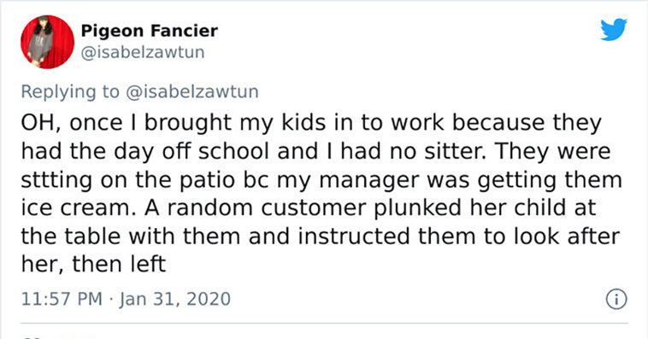Click the Pigeon Fancier display name
This screenshot has height=339, width=648.
[150, 31]
